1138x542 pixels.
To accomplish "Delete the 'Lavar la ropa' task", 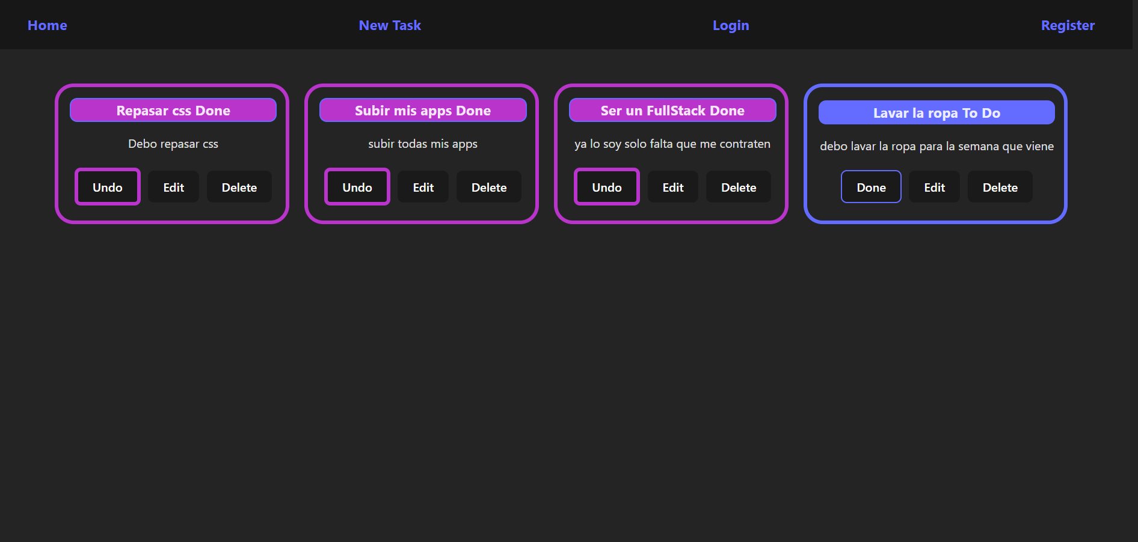I will pyautogui.click(x=1000, y=187).
